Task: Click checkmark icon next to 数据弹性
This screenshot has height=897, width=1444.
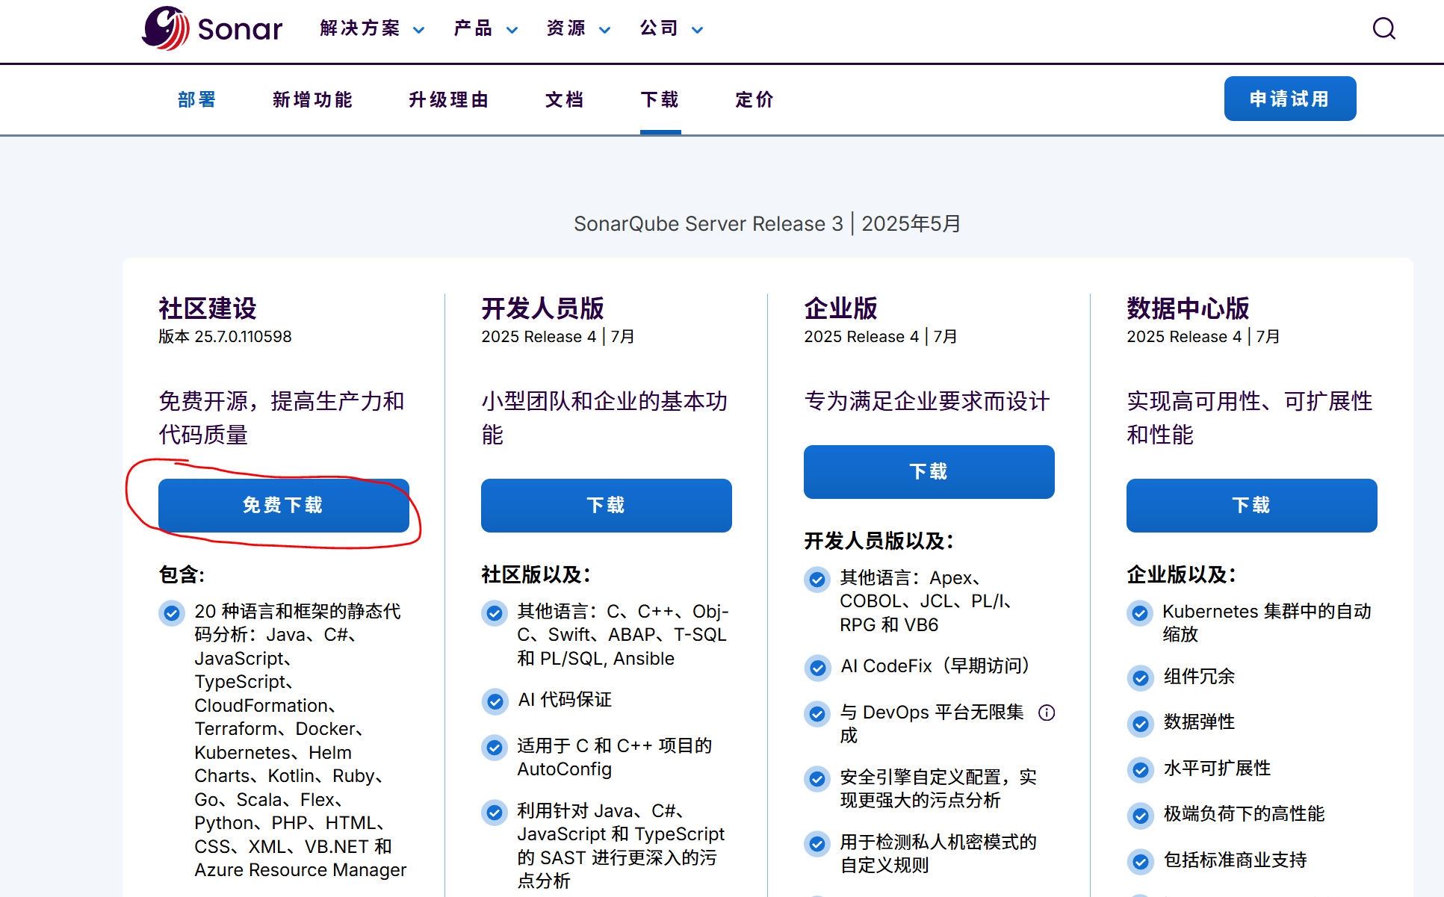Action: click(x=1140, y=724)
